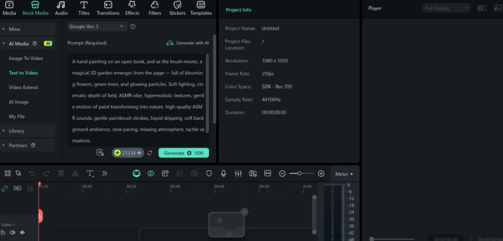Click the Split scissors icon
The image size is (503, 241).
click(x=75, y=174)
